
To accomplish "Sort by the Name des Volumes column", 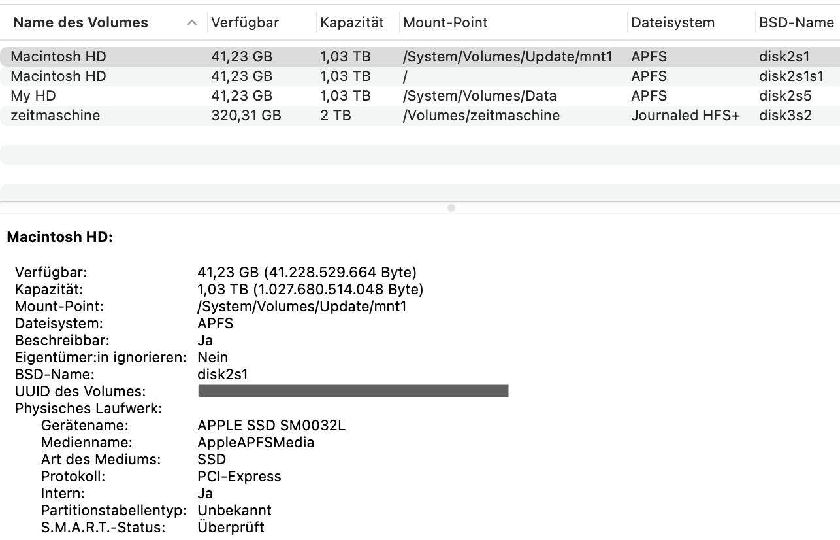I will [x=80, y=23].
